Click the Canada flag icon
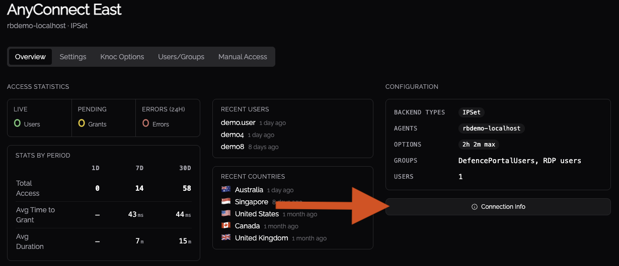 tap(225, 226)
